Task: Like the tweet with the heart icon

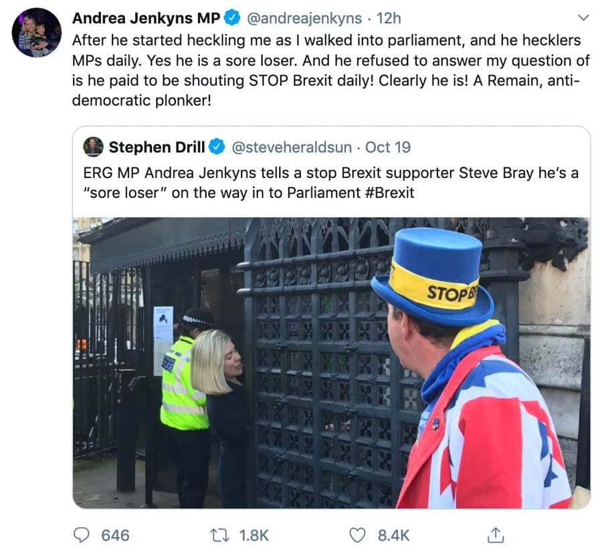Action: point(359,535)
